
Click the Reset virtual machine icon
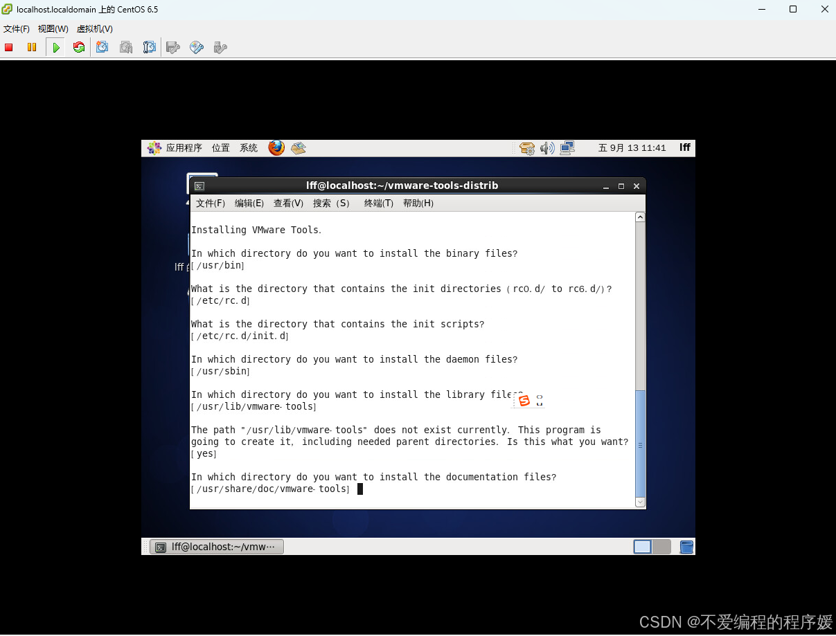pos(79,47)
